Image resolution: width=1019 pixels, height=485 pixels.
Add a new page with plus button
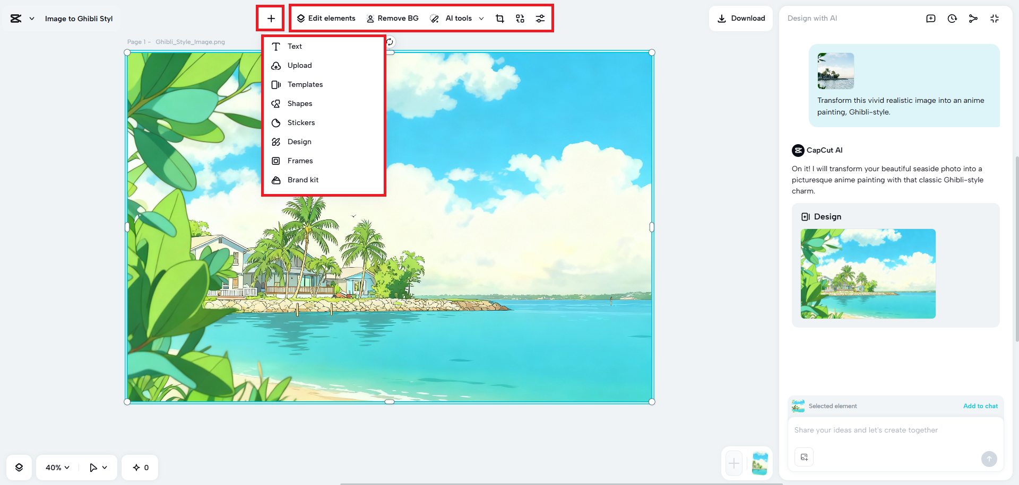(x=734, y=464)
